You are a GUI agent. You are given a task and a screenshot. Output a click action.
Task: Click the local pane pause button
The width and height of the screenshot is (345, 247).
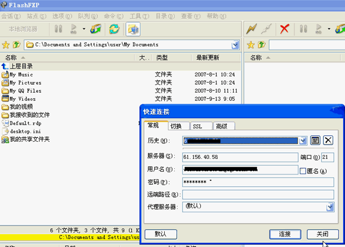tap(58, 29)
